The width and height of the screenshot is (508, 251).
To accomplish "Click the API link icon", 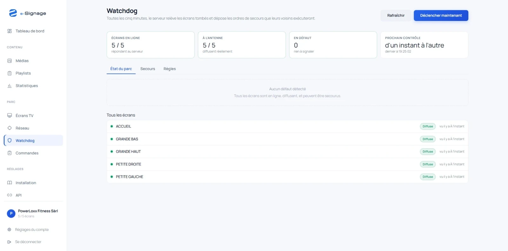I will [10, 195].
